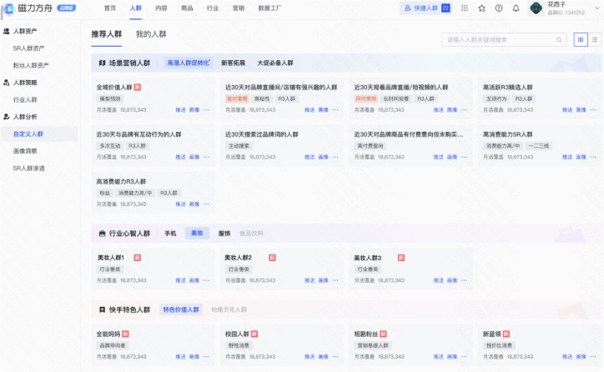Image resolution: width=604 pixels, height=372 pixels.
Task: Switch to 推荐人群 tab
Action: [107, 34]
